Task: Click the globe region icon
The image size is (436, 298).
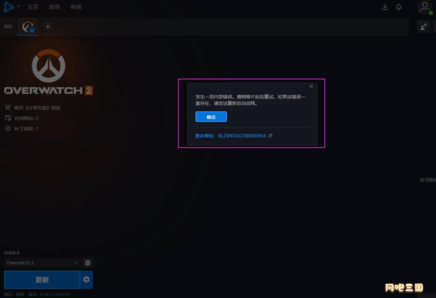Action: coord(88,263)
